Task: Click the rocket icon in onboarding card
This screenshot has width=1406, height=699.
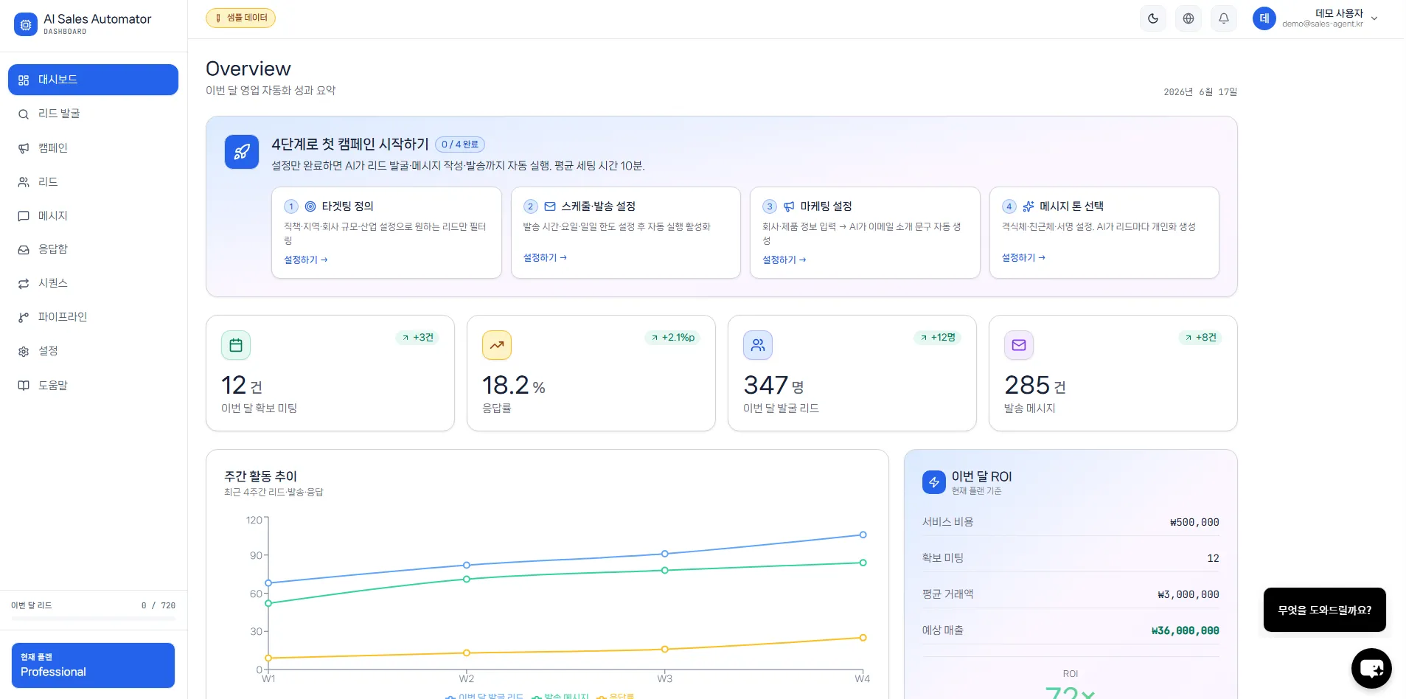Action: click(242, 152)
